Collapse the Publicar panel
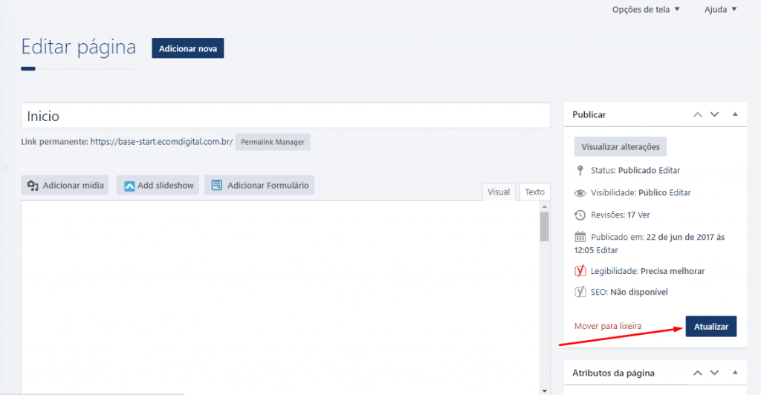Viewport: 761px width, 395px height. [x=735, y=114]
